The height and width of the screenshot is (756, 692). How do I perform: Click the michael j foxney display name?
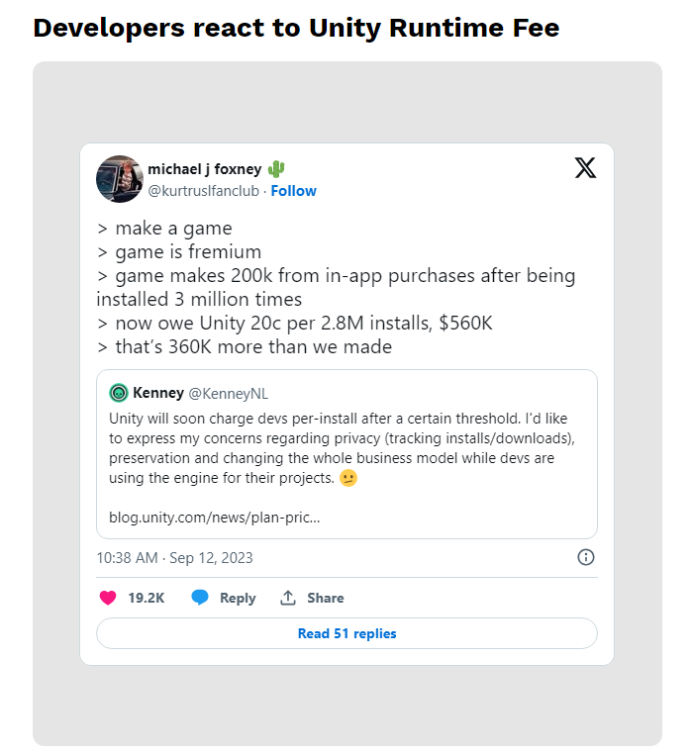tap(205, 169)
